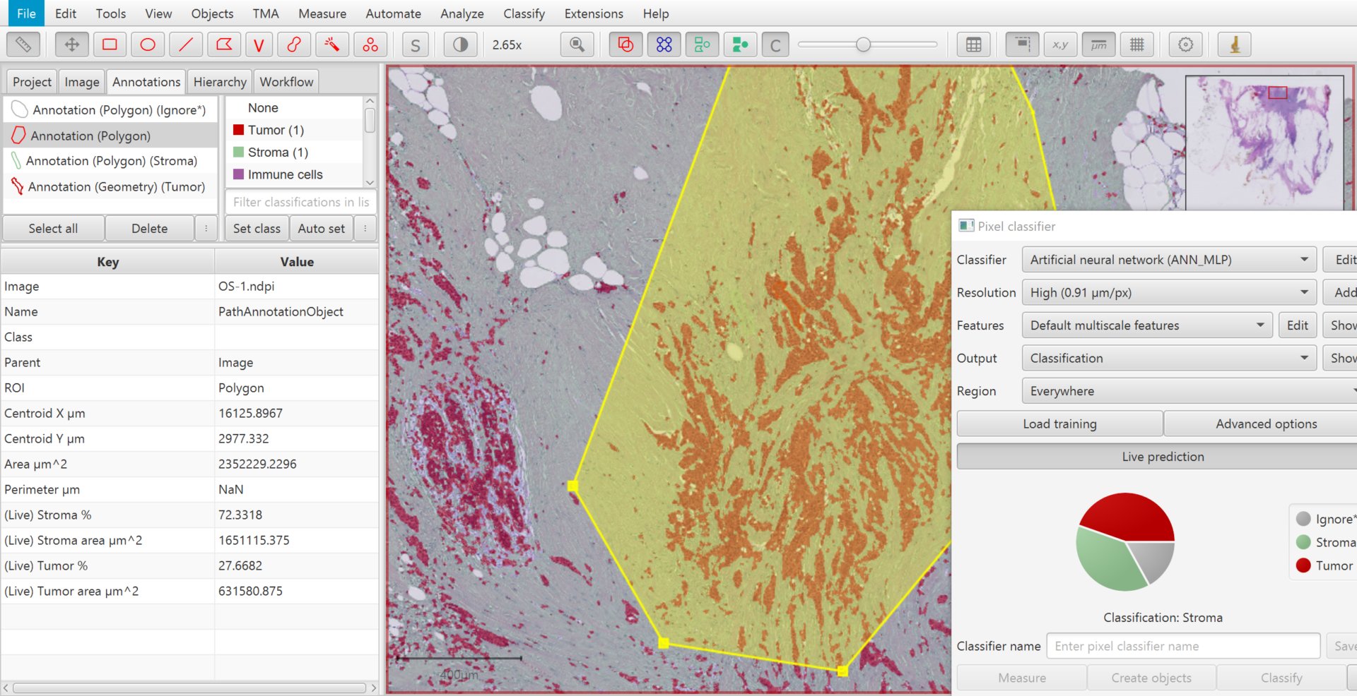This screenshot has height=696, width=1357.
Task: Click the Select all button
Action: click(x=53, y=229)
